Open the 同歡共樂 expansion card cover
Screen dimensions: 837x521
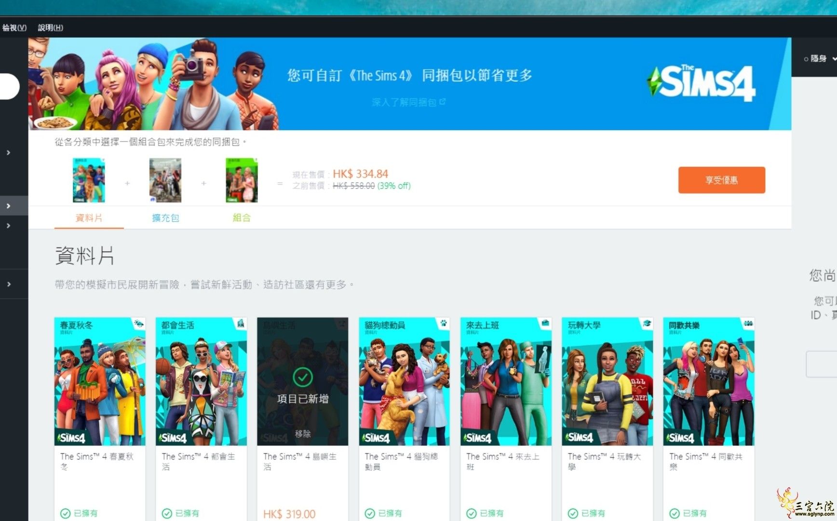709,381
